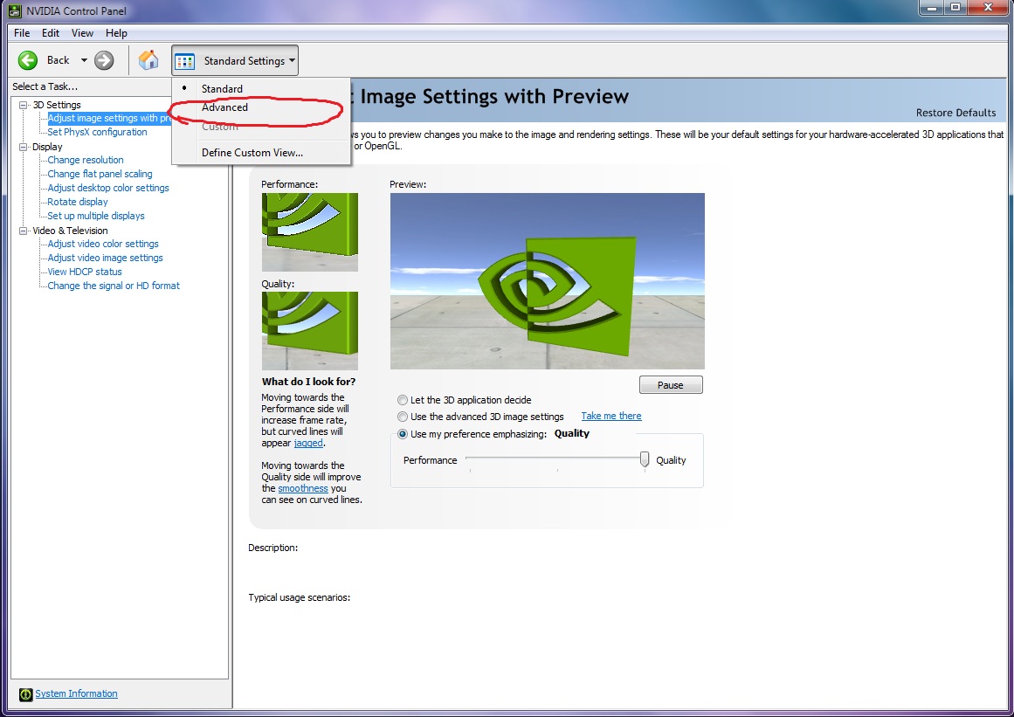Click the green Back arrow icon
The image size is (1014, 717).
pos(28,61)
